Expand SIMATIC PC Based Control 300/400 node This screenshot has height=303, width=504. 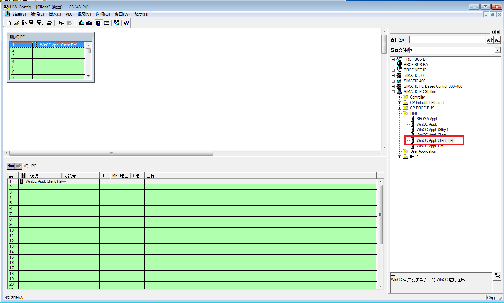tap(393, 86)
